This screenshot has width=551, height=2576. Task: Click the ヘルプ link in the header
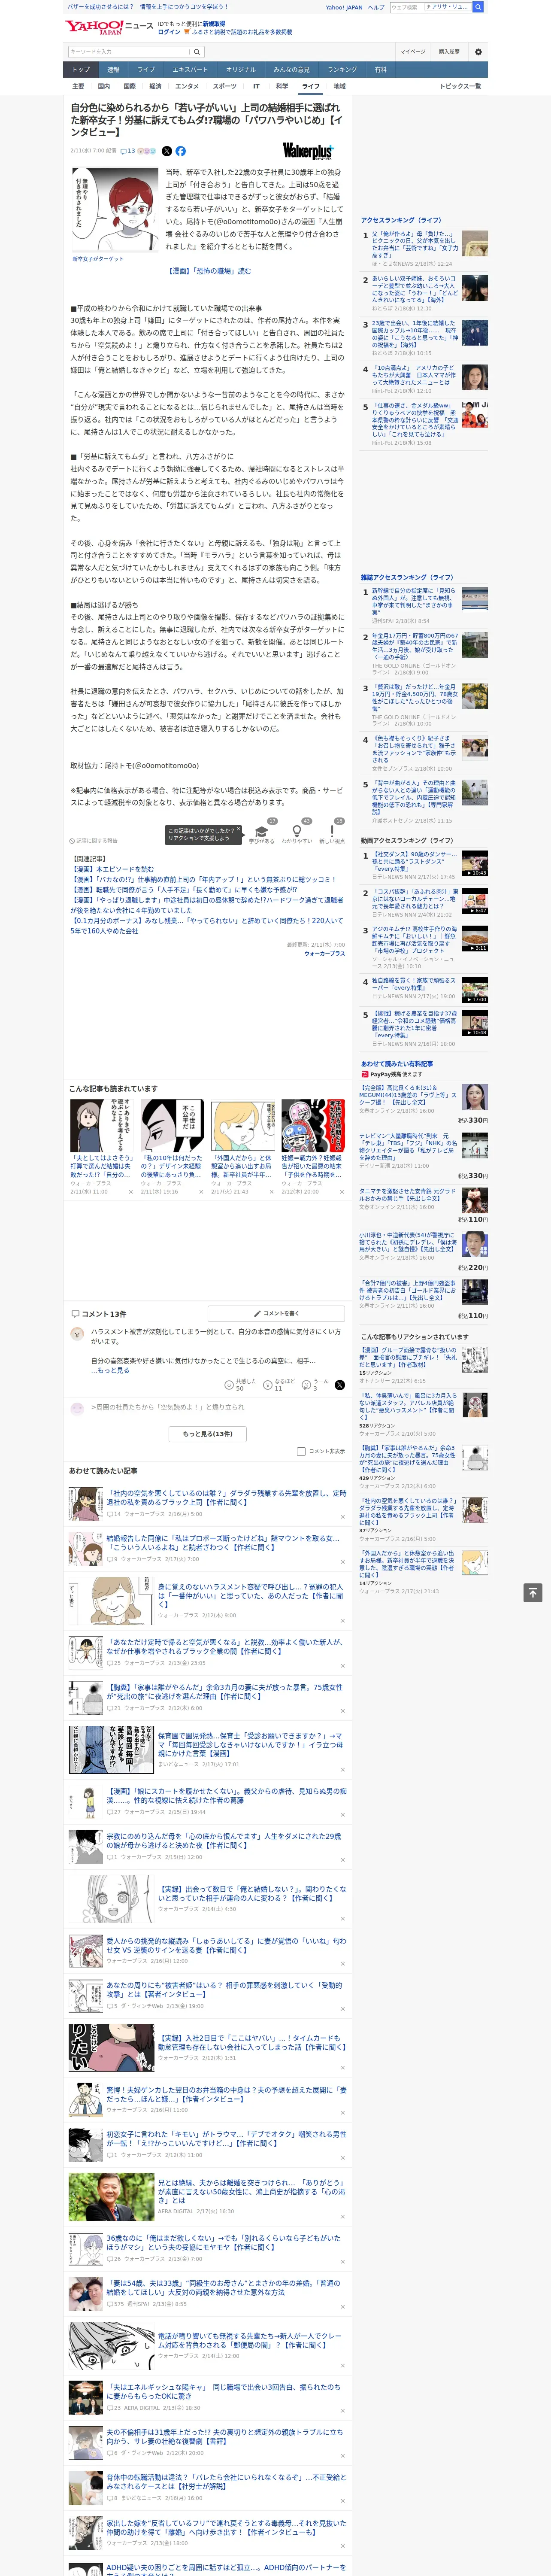click(x=376, y=7)
